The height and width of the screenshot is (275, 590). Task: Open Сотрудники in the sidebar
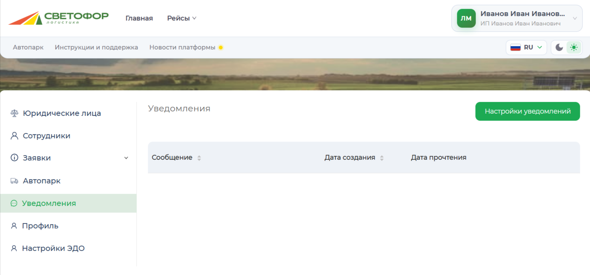point(47,136)
